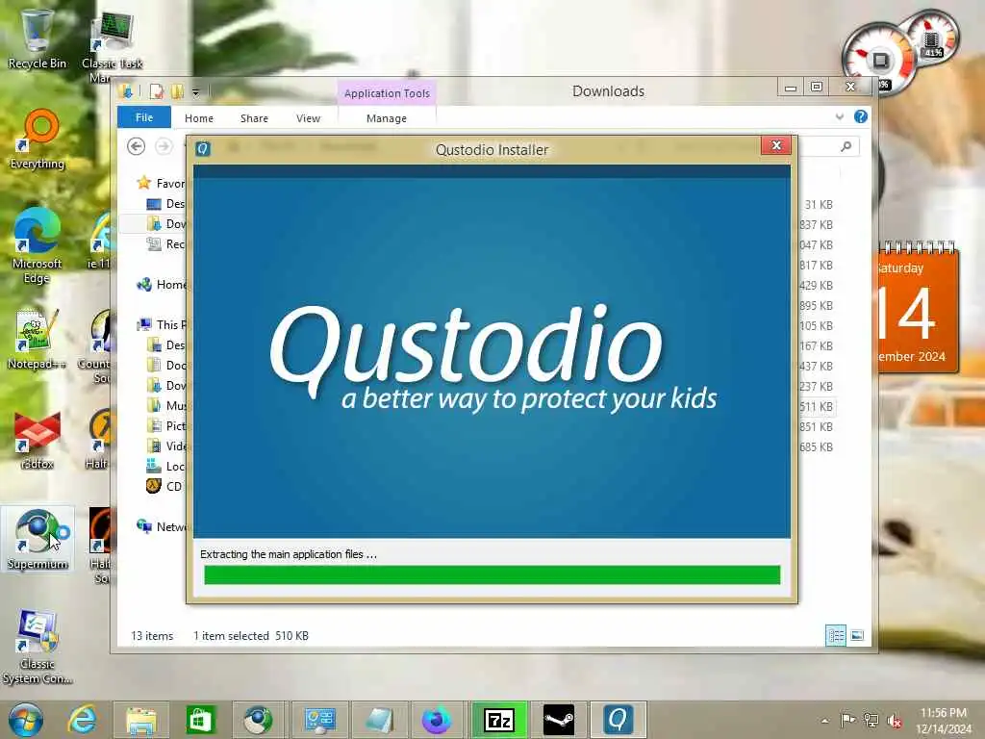Open Classic System Control desktop shortcut
Image resolution: width=985 pixels, height=739 pixels.
tap(38, 648)
